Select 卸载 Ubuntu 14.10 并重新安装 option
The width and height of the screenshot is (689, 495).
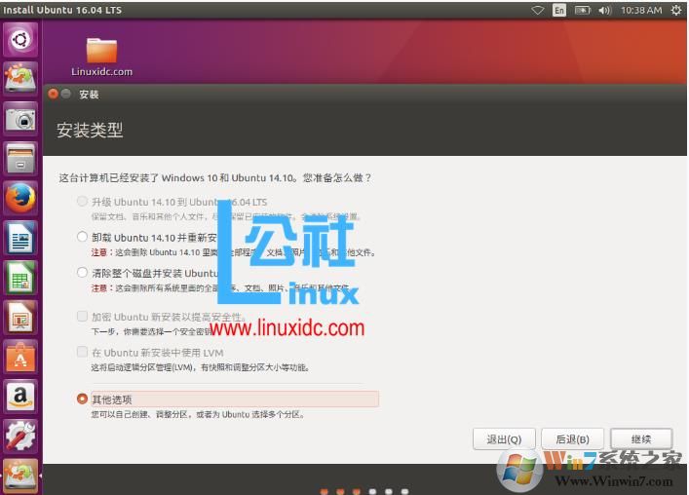pyautogui.click(x=82, y=237)
